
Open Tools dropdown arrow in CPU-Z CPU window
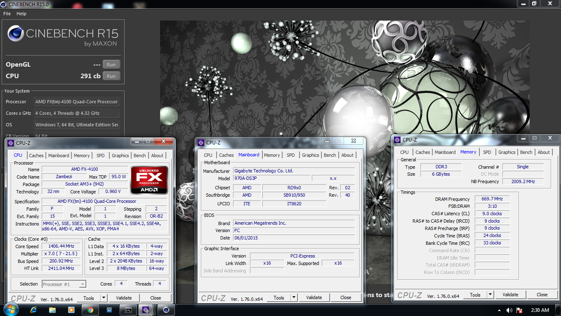click(x=104, y=298)
